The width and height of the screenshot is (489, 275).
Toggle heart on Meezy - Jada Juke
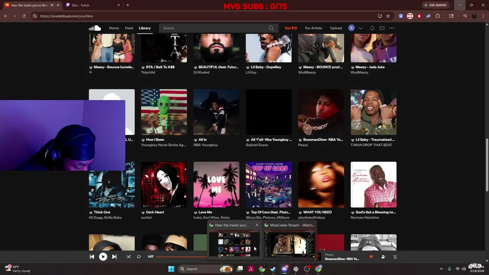pos(353,67)
